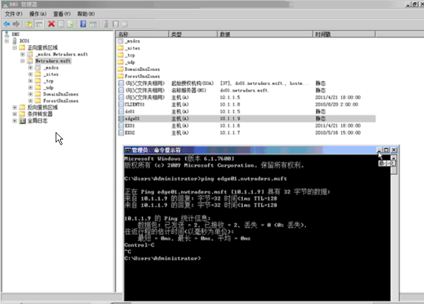Open Properties using the toolbar icon

pyautogui.click(x=61, y=24)
